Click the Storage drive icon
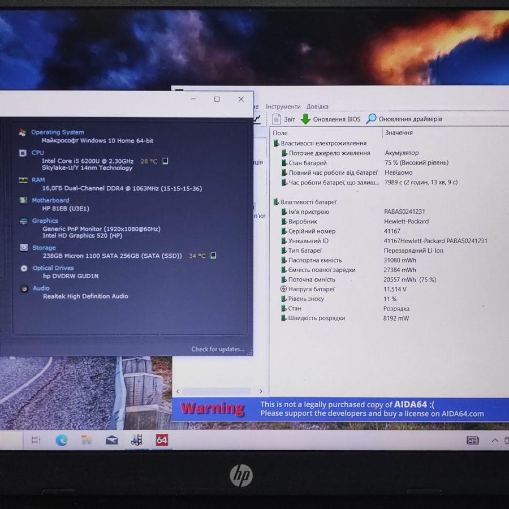The height and width of the screenshot is (509, 509). [x=24, y=248]
